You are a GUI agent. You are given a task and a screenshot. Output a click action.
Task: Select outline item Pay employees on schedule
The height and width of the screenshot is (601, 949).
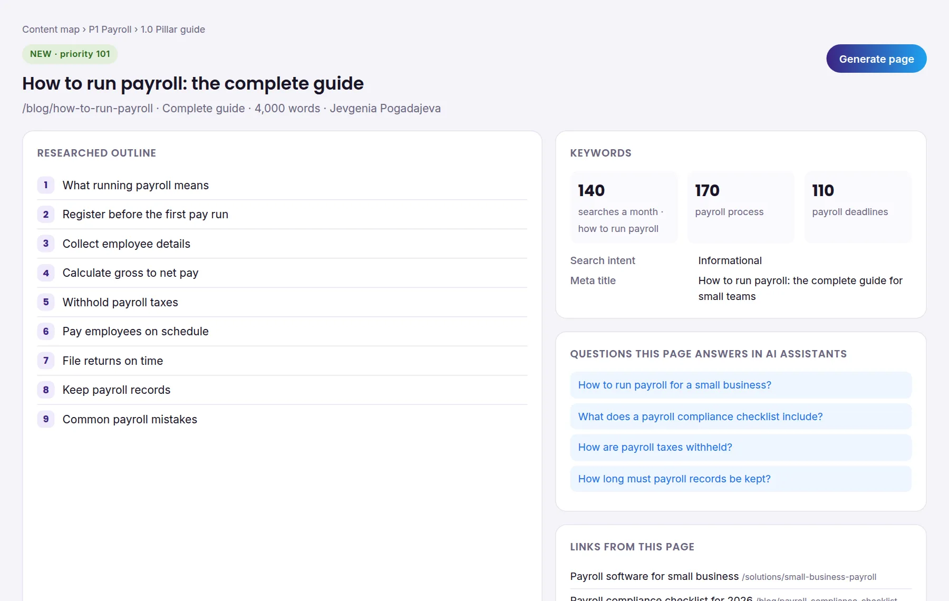point(282,332)
